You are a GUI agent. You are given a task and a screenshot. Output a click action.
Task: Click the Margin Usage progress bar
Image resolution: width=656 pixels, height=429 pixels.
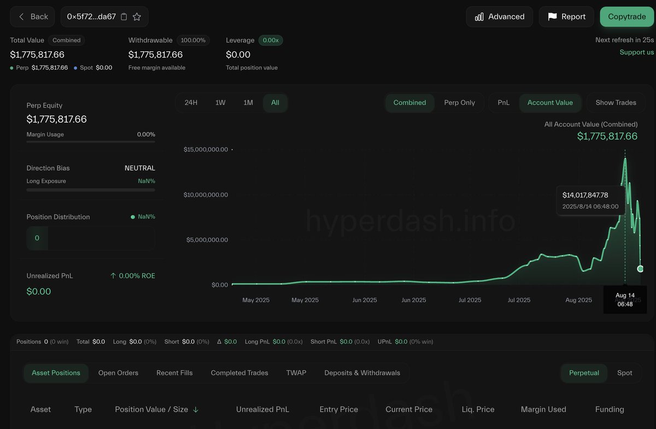(x=91, y=142)
